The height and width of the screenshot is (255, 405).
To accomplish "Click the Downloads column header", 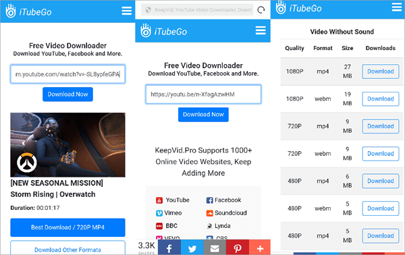I will 381,48.
